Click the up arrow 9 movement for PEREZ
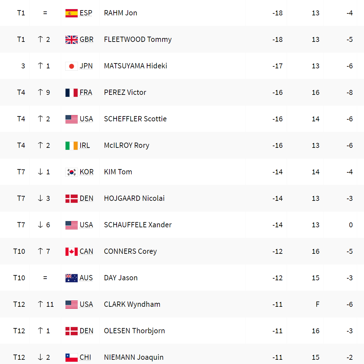The image size is (364, 364). point(44,93)
